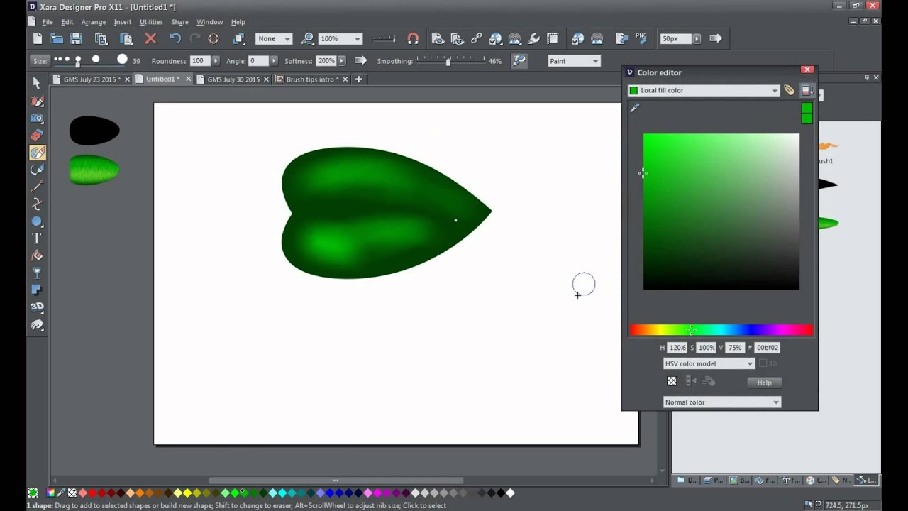Viewport: 908px width, 511px height.
Task: Add new document tab with plus
Action: pos(358,79)
